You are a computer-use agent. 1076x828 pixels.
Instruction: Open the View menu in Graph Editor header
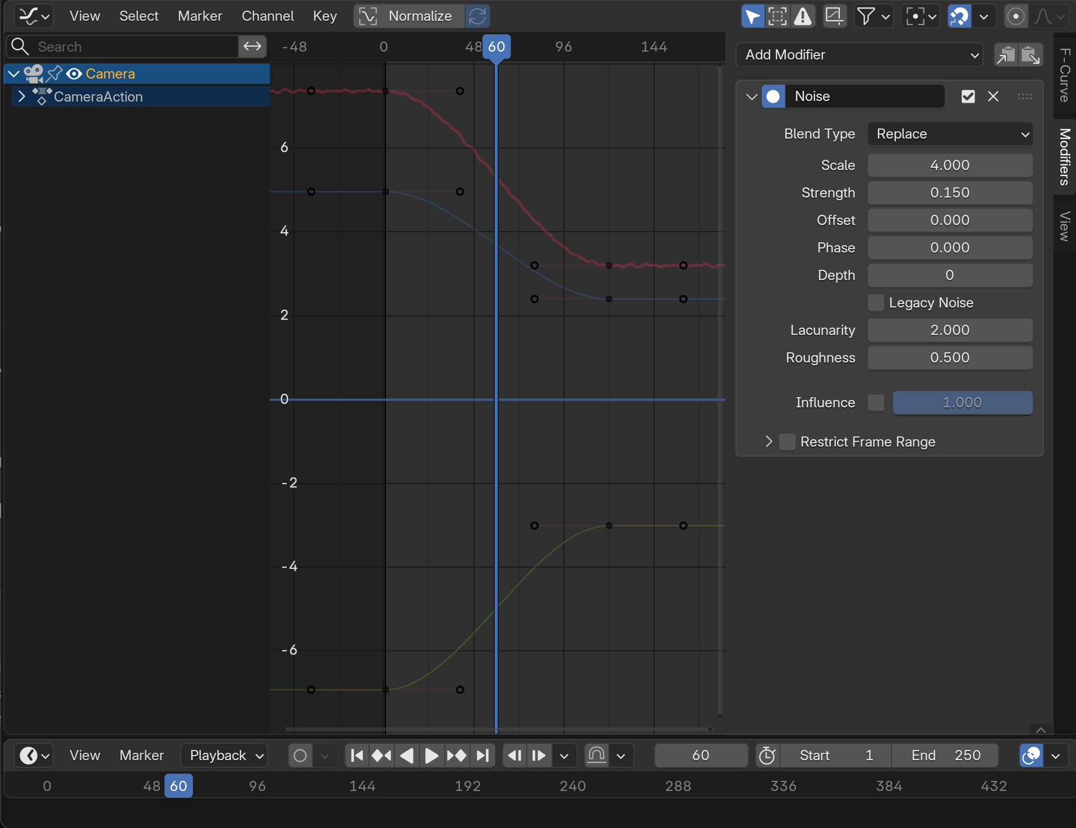[85, 16]
